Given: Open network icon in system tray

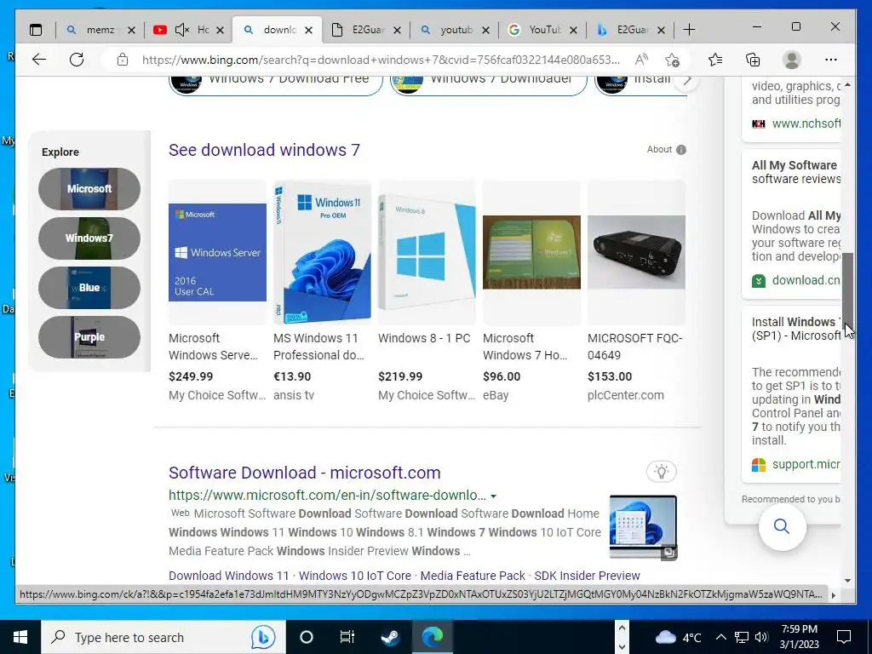Looking at the screenshot, I should [x=742, y=637].
